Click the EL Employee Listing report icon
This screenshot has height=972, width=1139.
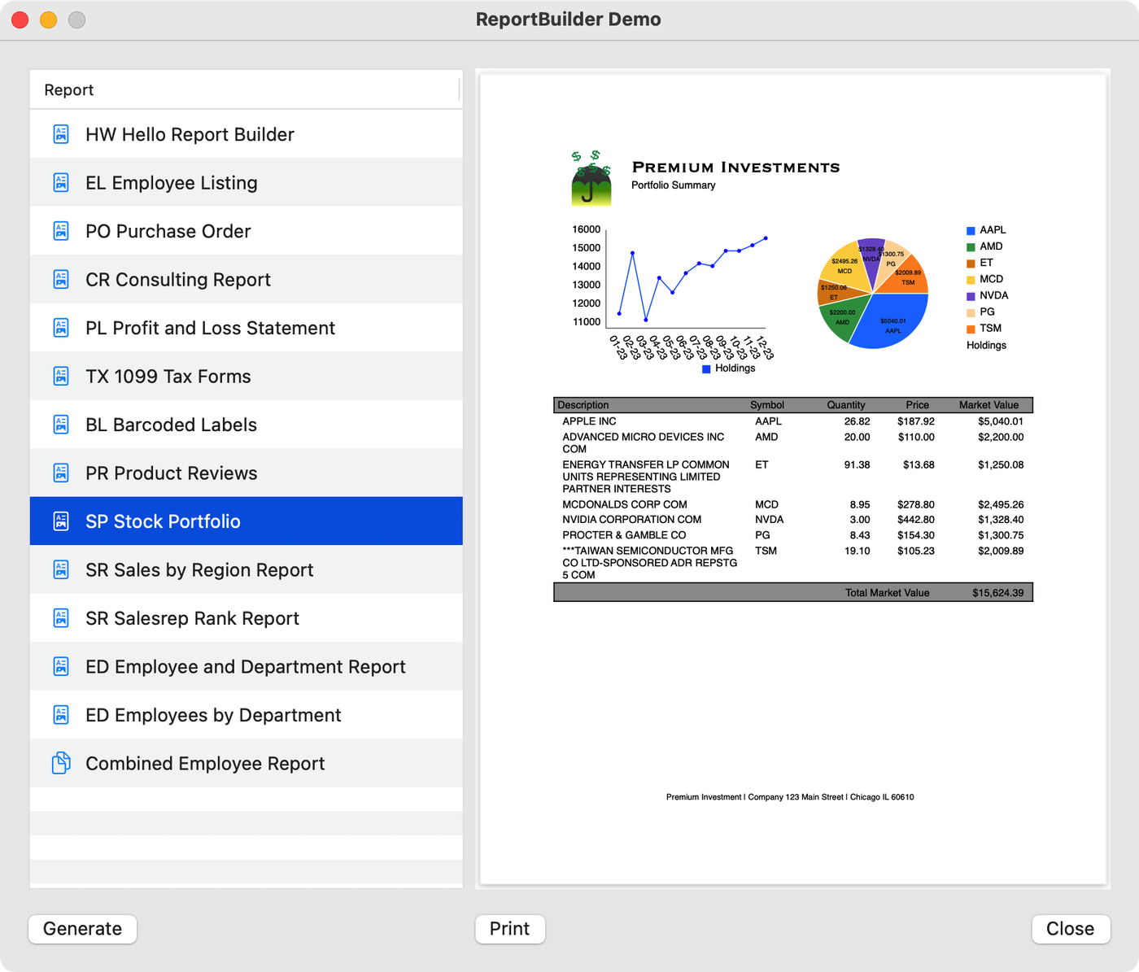[61, 183]
